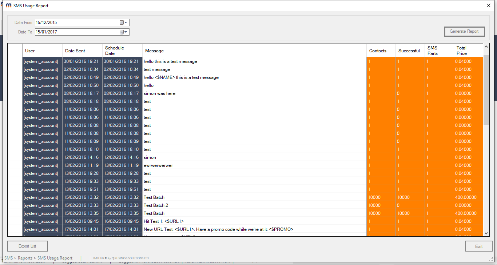Viewport: 497px width, 265px height.
Task: Open the Date To calendar dropdown
Action: [x=124, y=32]
